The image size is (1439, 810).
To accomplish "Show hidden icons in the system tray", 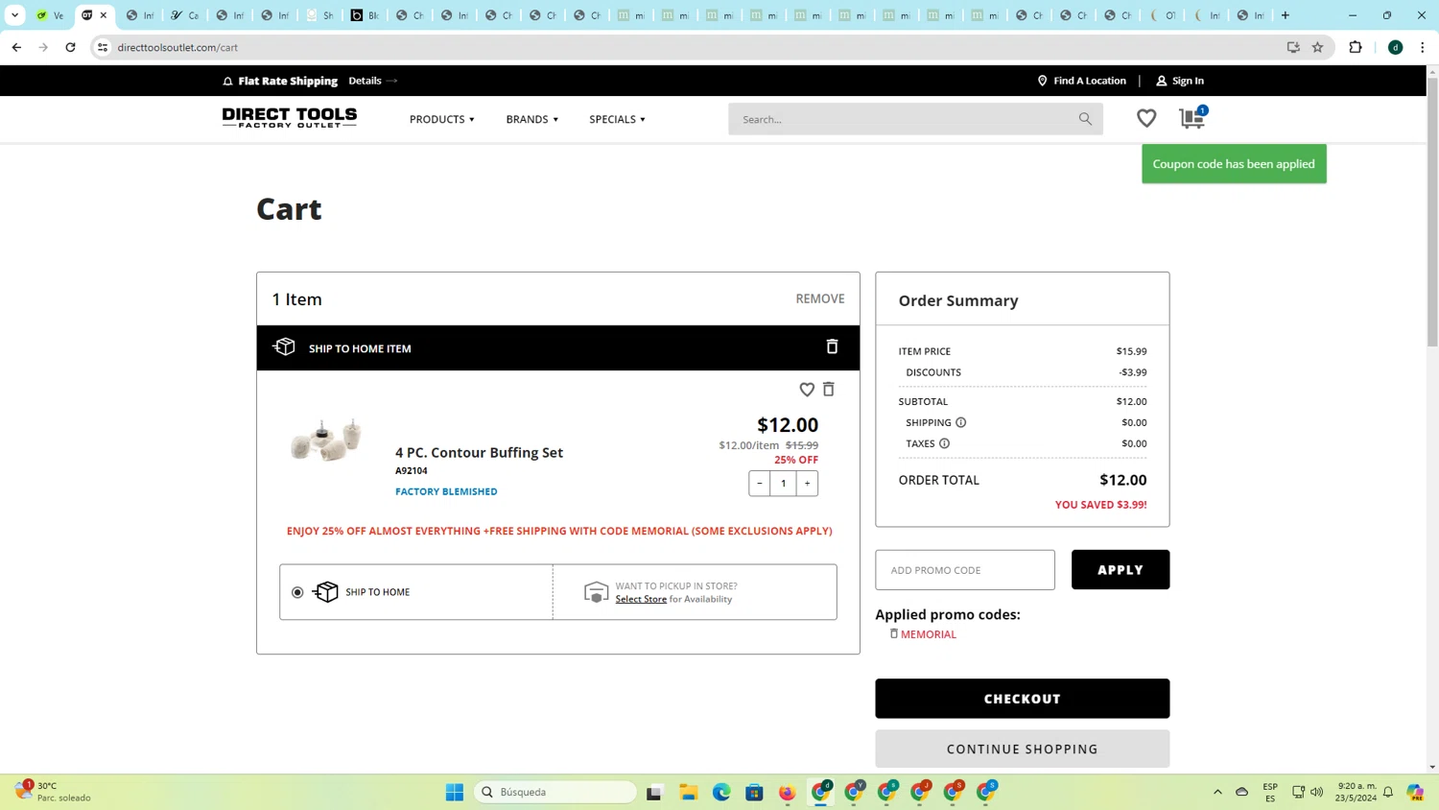I will pyautogui.click(x=1217, y=792).
